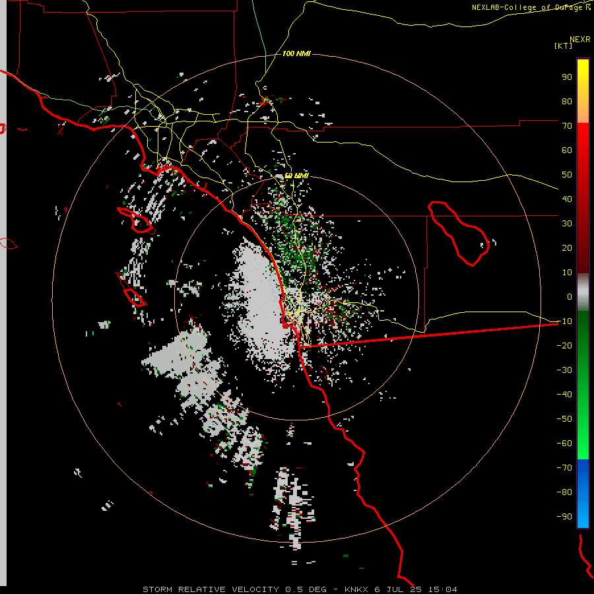The width and height of the screenshot is (594, 594).
Task: Click the -90 value on the velocity scale
Action: [x=564, y=517]
